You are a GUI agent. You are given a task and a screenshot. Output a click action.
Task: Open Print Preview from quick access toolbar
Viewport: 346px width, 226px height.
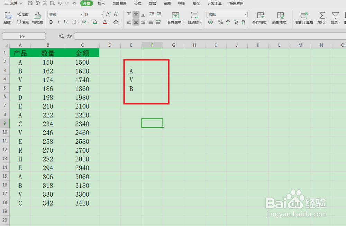(52, 3)
